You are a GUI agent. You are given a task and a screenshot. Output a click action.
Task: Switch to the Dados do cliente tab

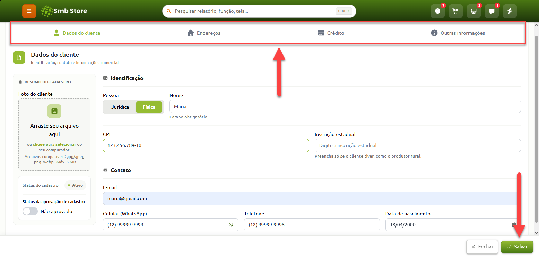77,33
